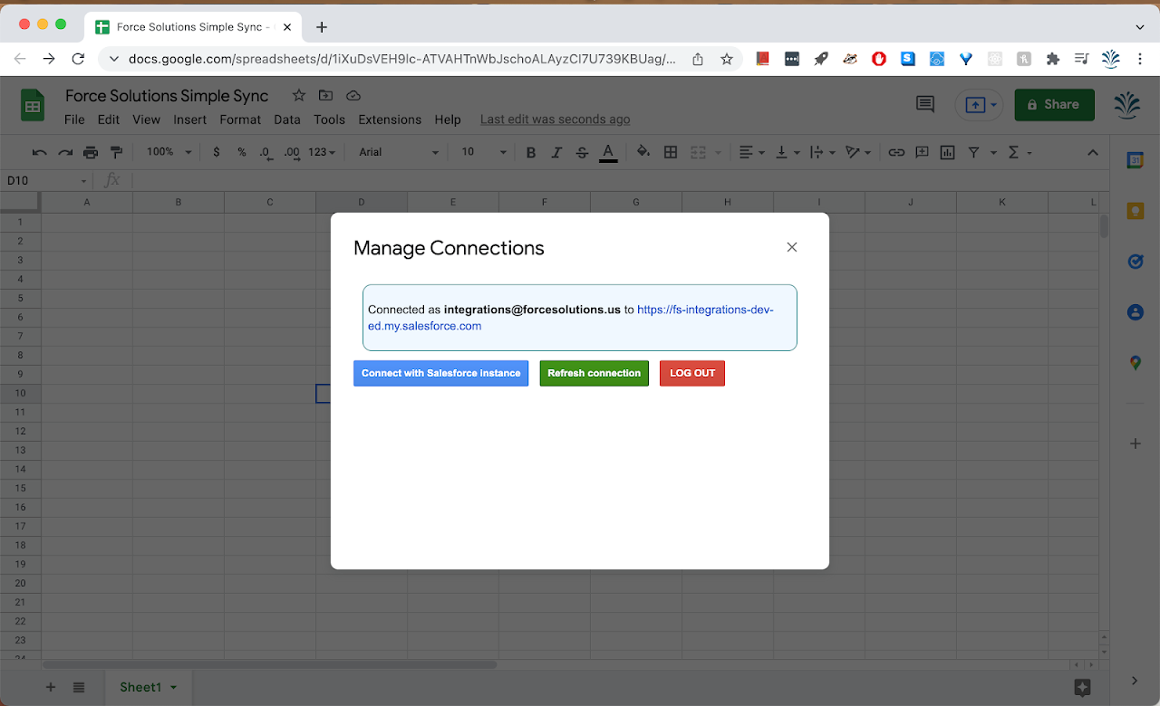Click the Sheets home logo icon
1160x706 pixels.
tap(33, 106)
